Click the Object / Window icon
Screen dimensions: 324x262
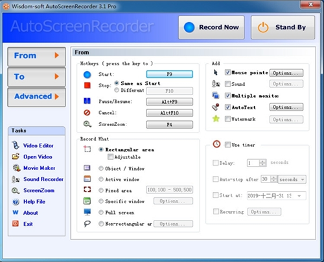click(87, 168)
